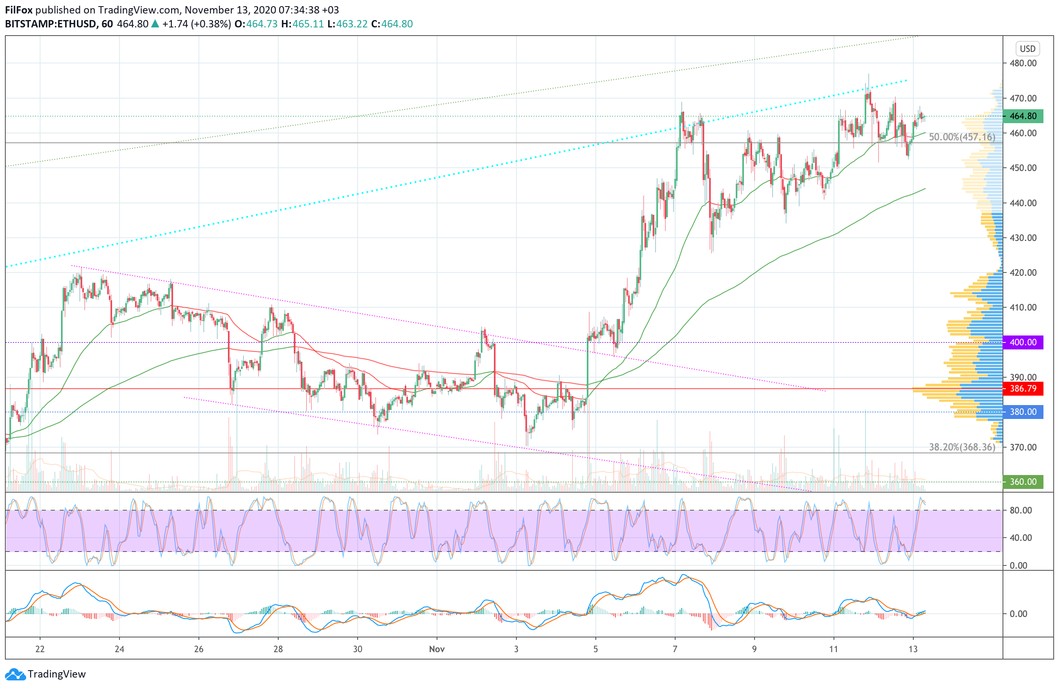Click the 7 date marker on time axis
Image resolution: width=1059 pixels, height=689 pixels.
tap(674, 649)
